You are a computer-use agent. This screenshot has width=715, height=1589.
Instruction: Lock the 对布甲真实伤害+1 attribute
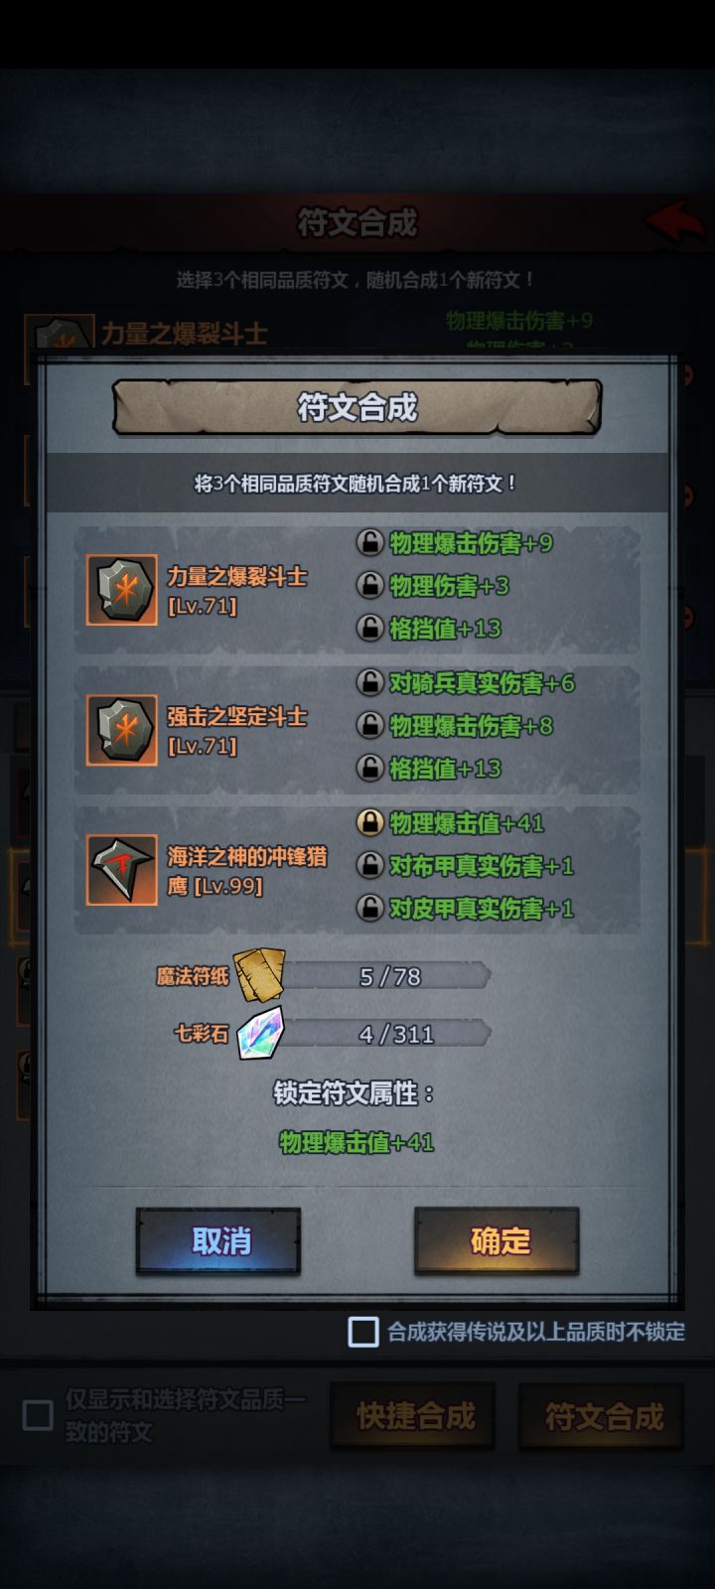(x=370, y=866)
